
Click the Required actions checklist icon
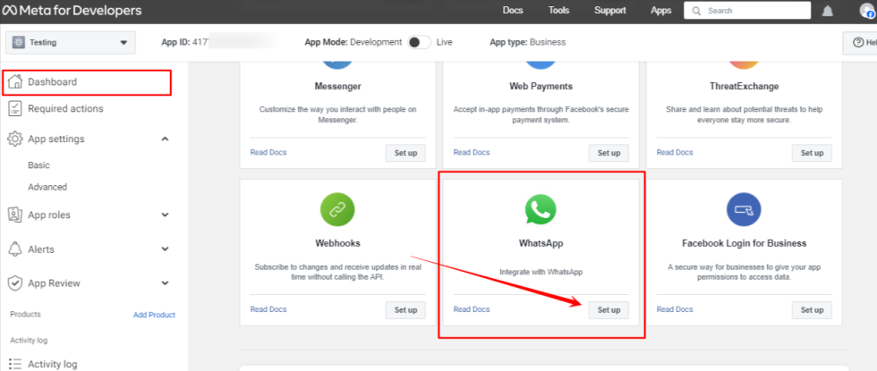coord(15,108)
